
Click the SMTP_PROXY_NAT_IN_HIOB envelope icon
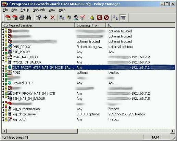[x=10, y=93]
